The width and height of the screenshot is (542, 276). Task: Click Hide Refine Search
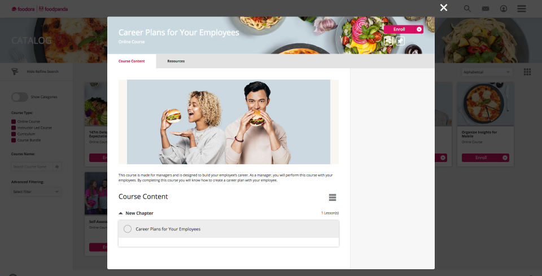tap(42, 72)
